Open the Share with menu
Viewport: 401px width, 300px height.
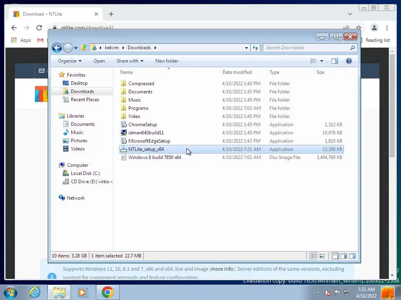pyautogui.click(x=130, y=61)
